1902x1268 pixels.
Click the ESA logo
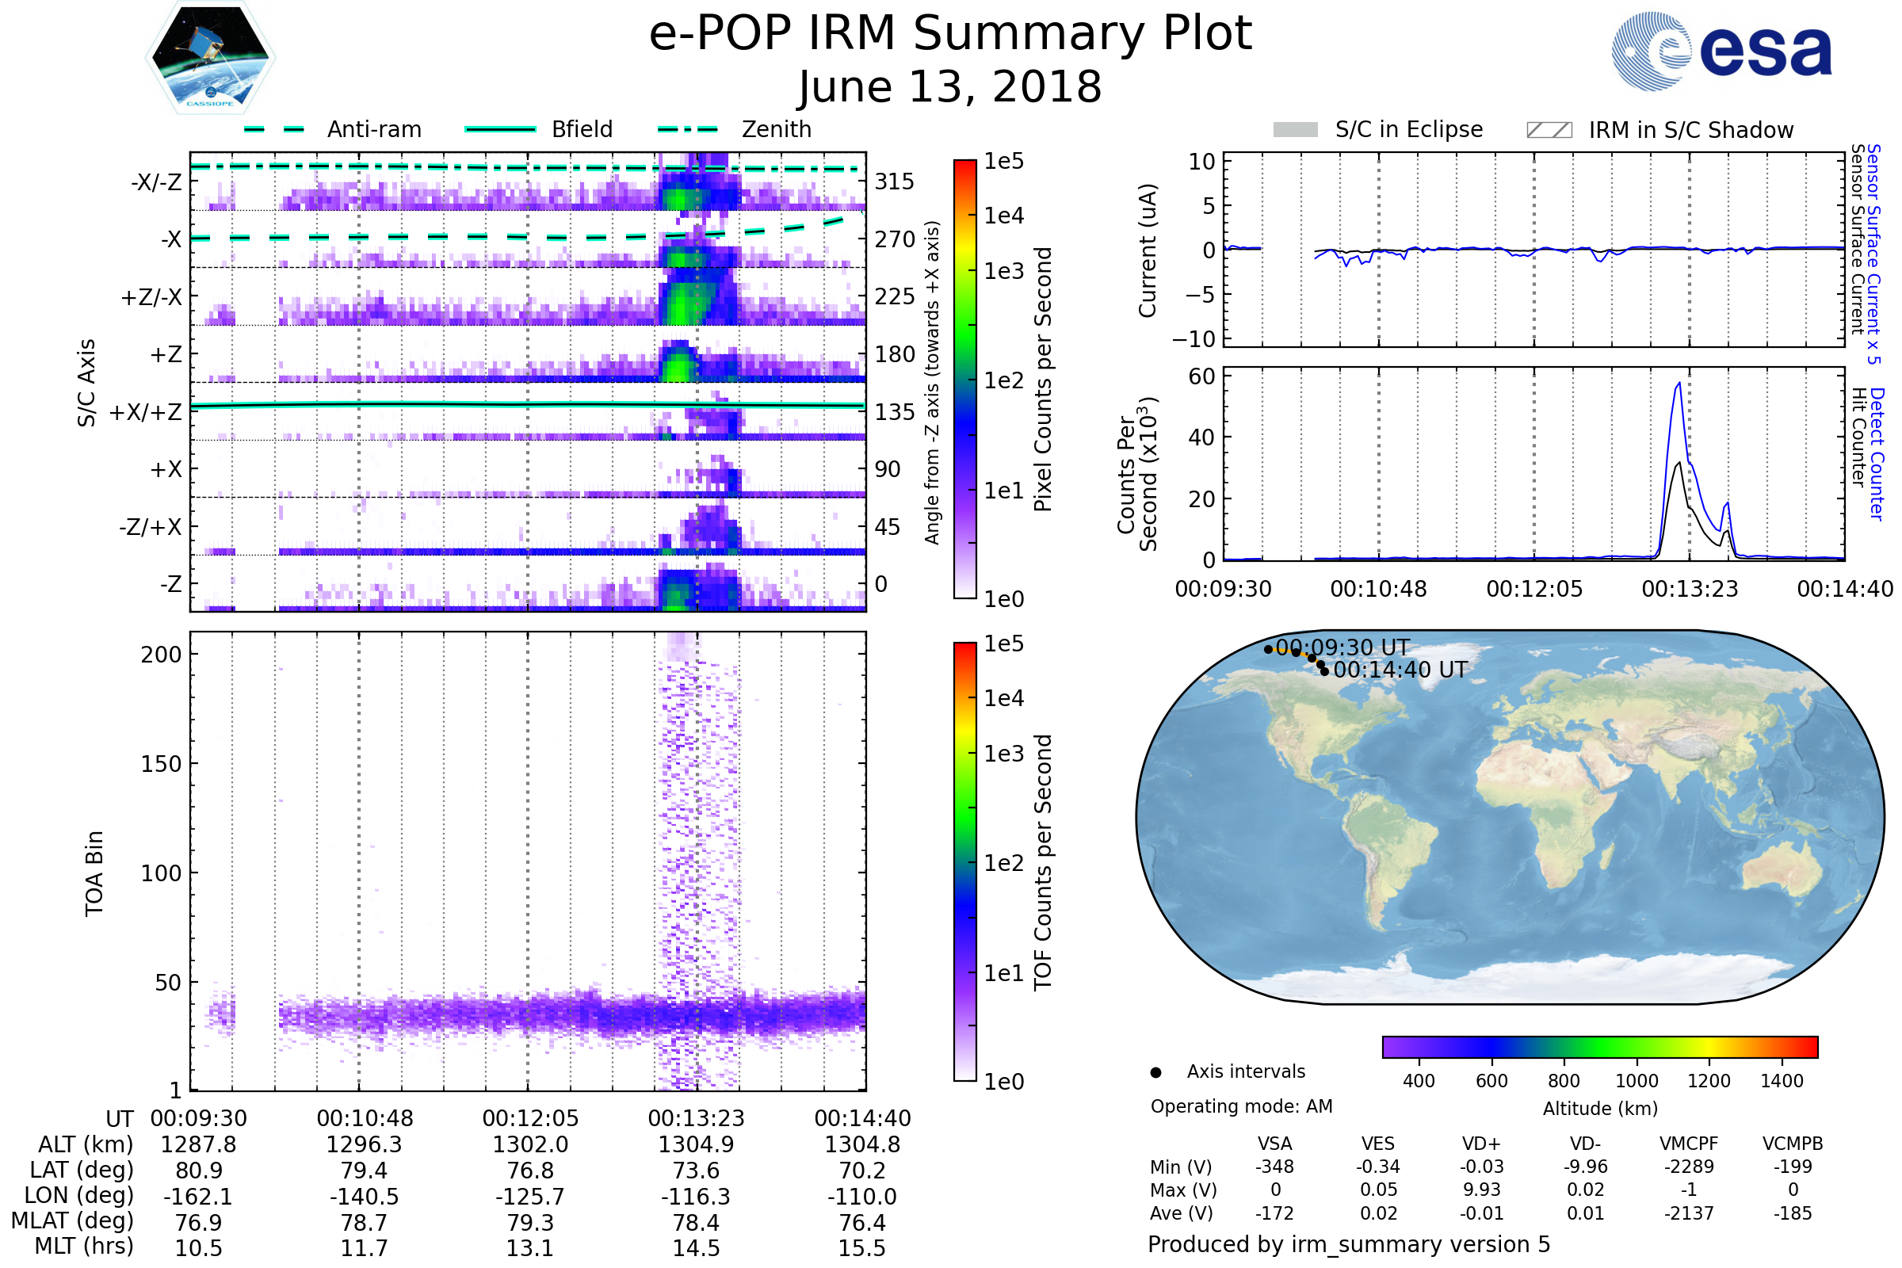pos(1721,51)
